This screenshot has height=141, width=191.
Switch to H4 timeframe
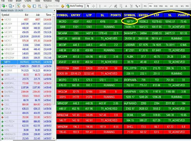[171, 6]
